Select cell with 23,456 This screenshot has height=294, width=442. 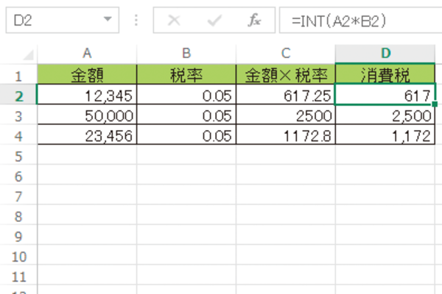(x=87, y=135)
